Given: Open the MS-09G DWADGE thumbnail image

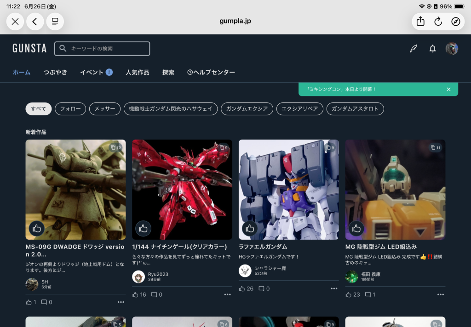Looking at the screenshot, I should click(76, 190).
